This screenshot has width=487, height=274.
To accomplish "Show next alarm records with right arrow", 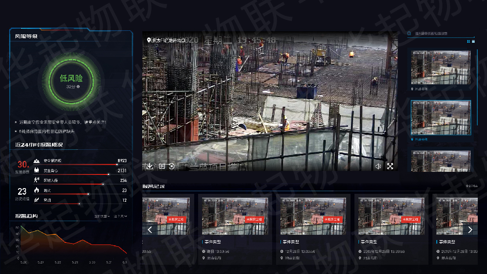I will pos(470,230).
